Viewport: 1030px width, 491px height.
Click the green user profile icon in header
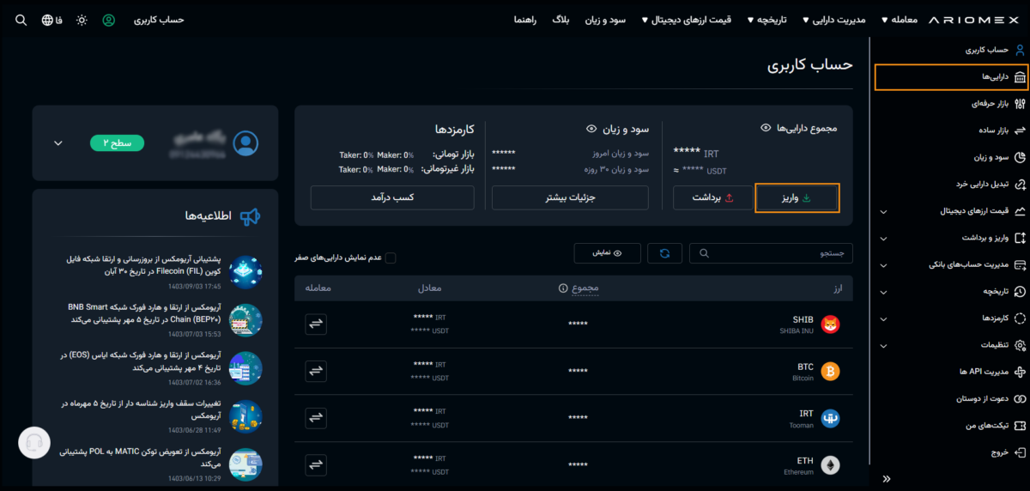108,20
